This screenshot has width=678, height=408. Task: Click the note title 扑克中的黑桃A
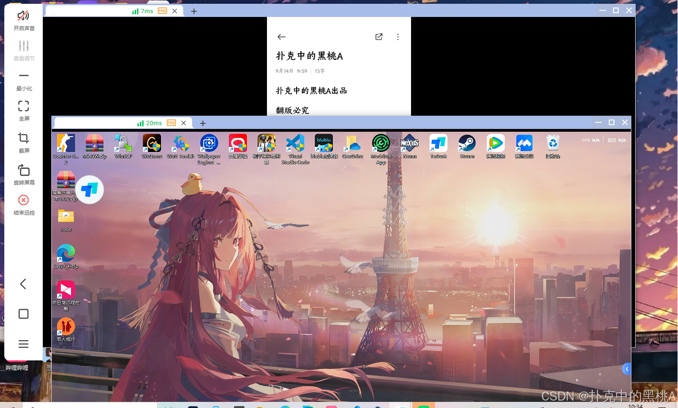309,56
